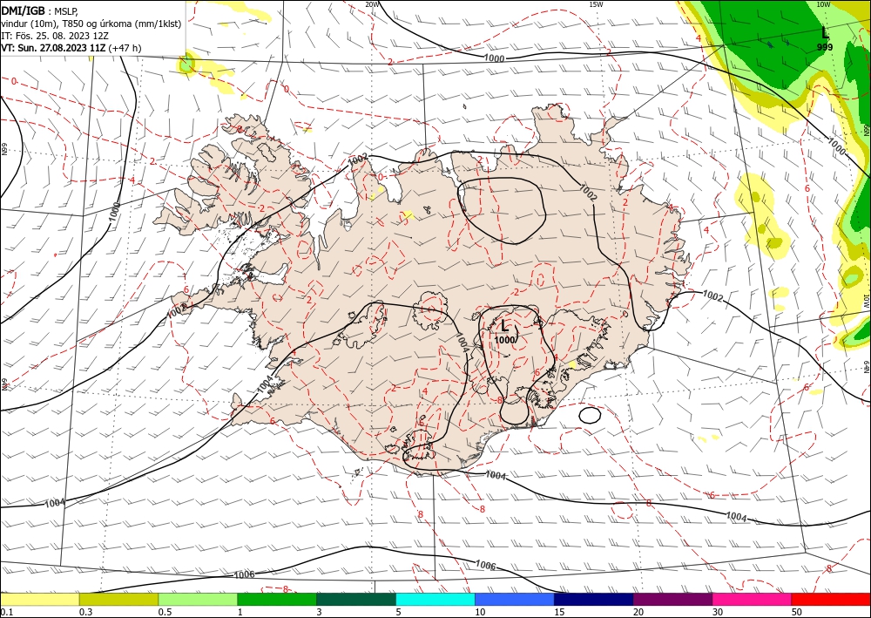
Task: Click the '20W' longitude label
Action: click(372, 3)
